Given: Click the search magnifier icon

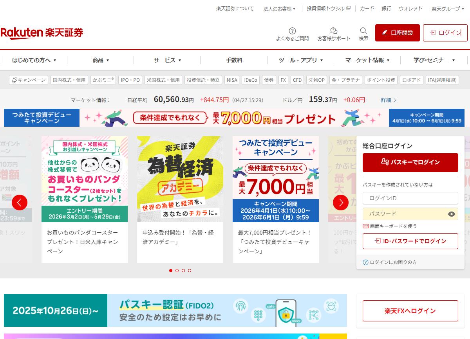Looking at the screenshot, I should pyautogui.click(x=363, y=31).
